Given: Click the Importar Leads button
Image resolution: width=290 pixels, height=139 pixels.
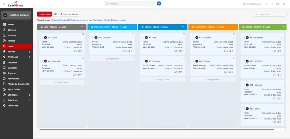Looking at the screenshot, I should point(69,14).
